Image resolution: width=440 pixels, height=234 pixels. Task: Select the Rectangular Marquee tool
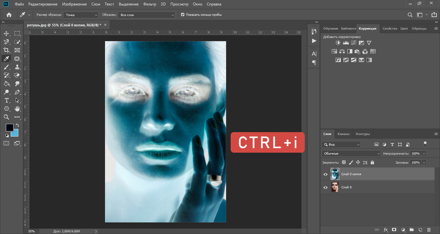(17, 33)
